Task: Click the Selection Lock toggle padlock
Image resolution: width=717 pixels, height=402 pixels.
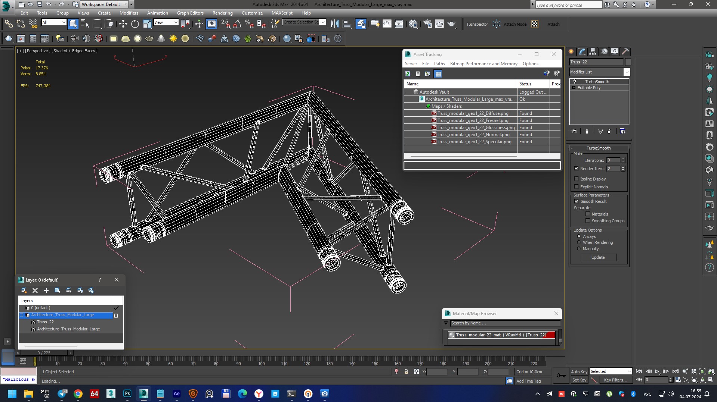Action: pyautogui.click(x=406, y=372)
